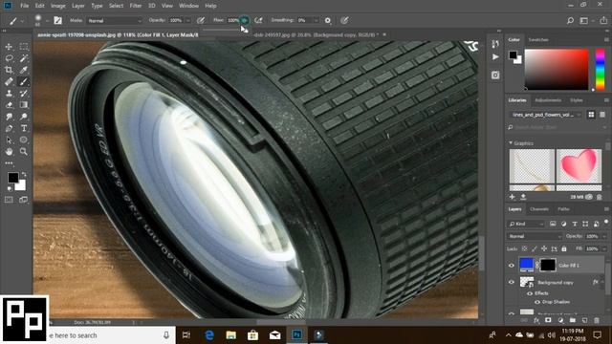This screenshot has height=344, width=612.
Task: Open the layer filter Kind dropdown
Action: (x=526, y=224)
